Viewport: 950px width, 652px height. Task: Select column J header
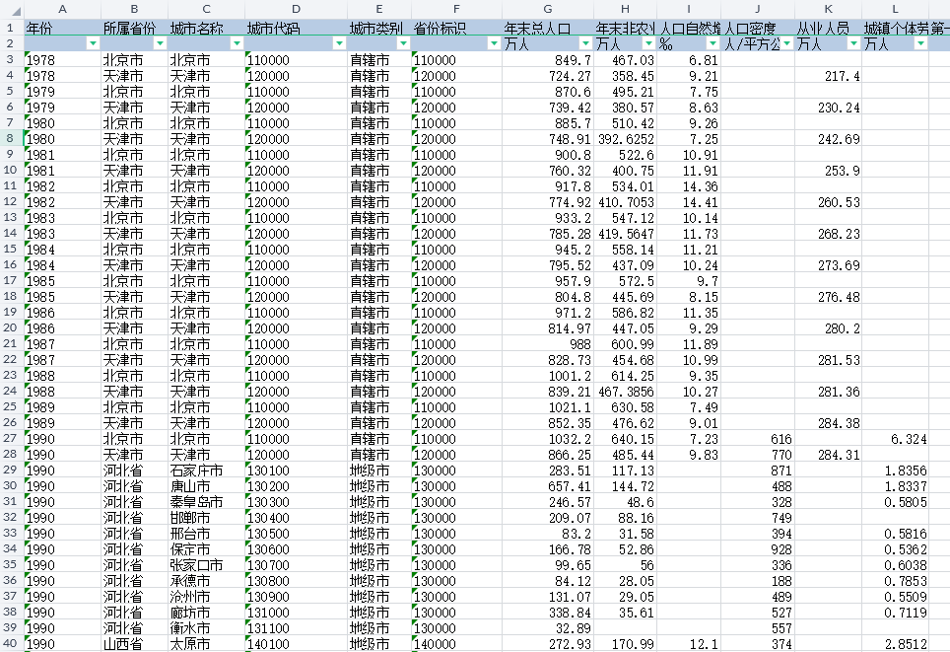pyautogui.click(x=757, y=9)
